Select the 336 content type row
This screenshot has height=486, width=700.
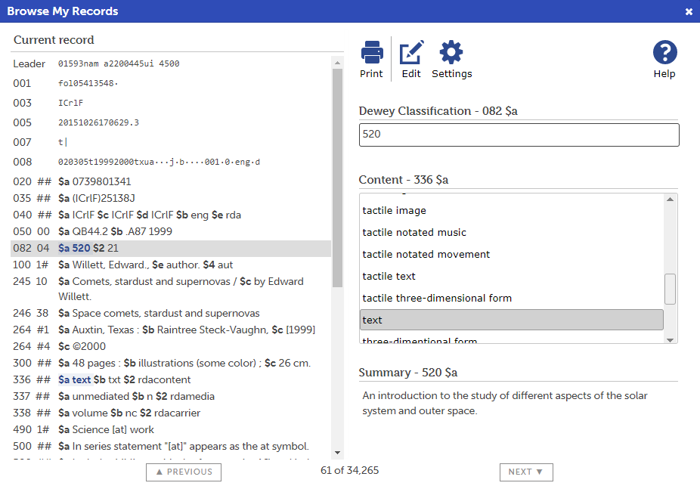(x=170, y=380)
